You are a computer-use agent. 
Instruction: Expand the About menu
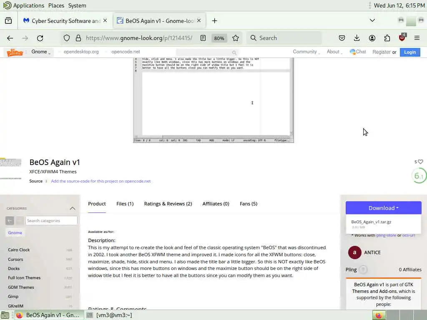pos(334,52)
